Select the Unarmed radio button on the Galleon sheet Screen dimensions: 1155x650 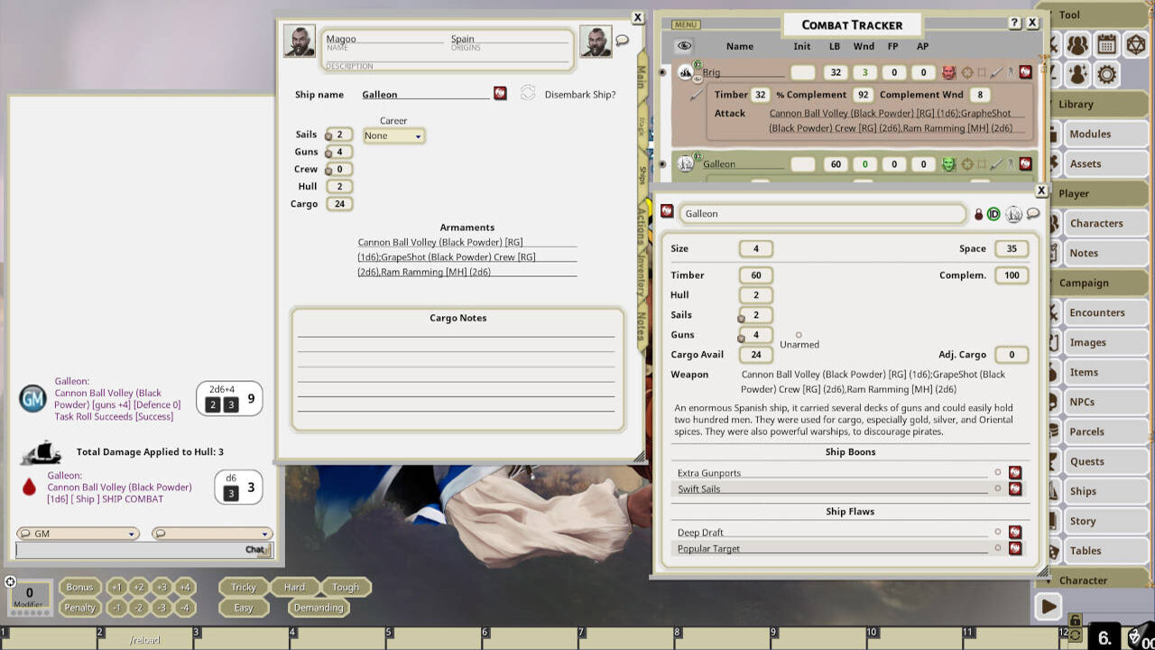pyautogui.click(x=799, y=333)
